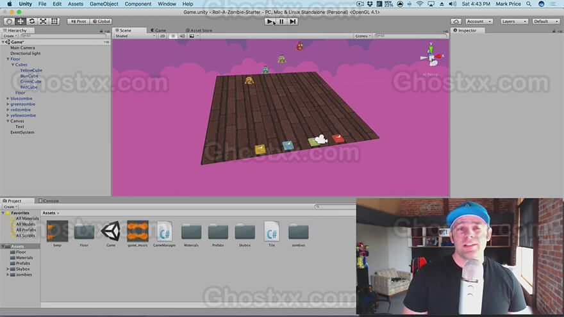Switch to the Asset Store tab

199,30
